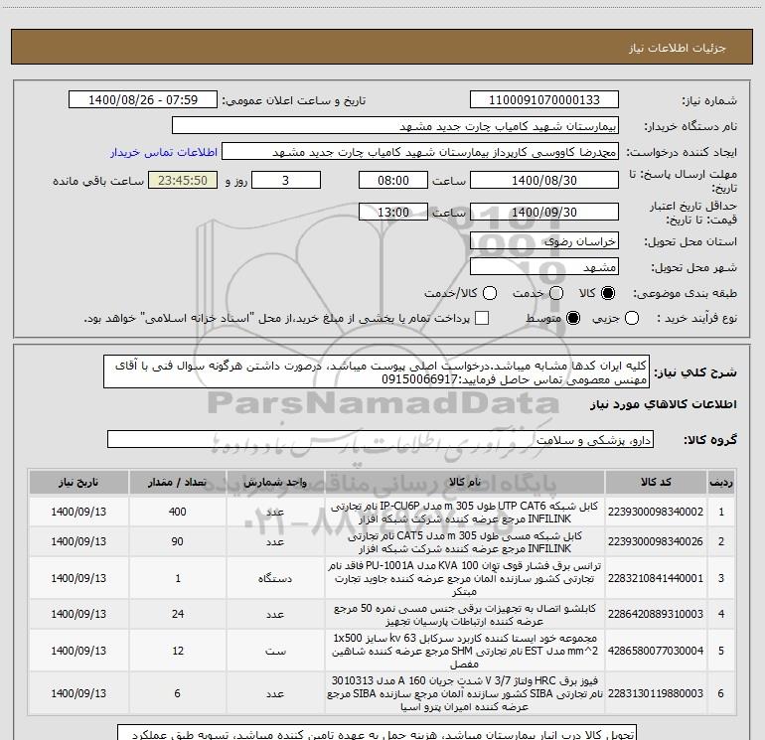Click the 63 kv cable termination item name
765x740 pixels.
tap(465, 652)
